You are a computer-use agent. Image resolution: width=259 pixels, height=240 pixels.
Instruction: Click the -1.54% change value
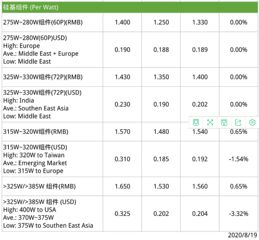239,159
